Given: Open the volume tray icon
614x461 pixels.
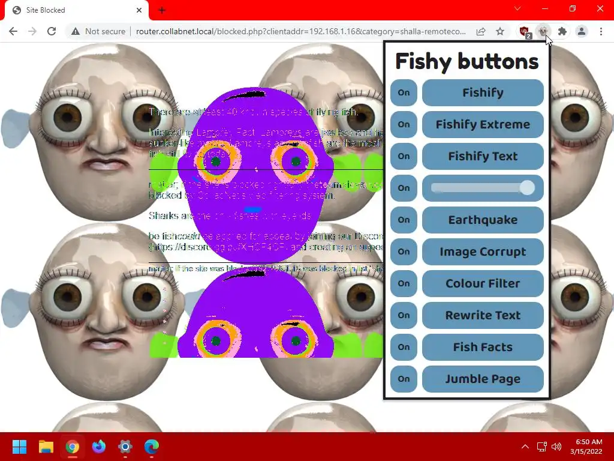Looking at the screenshot, I should click(x=556, y=447).
